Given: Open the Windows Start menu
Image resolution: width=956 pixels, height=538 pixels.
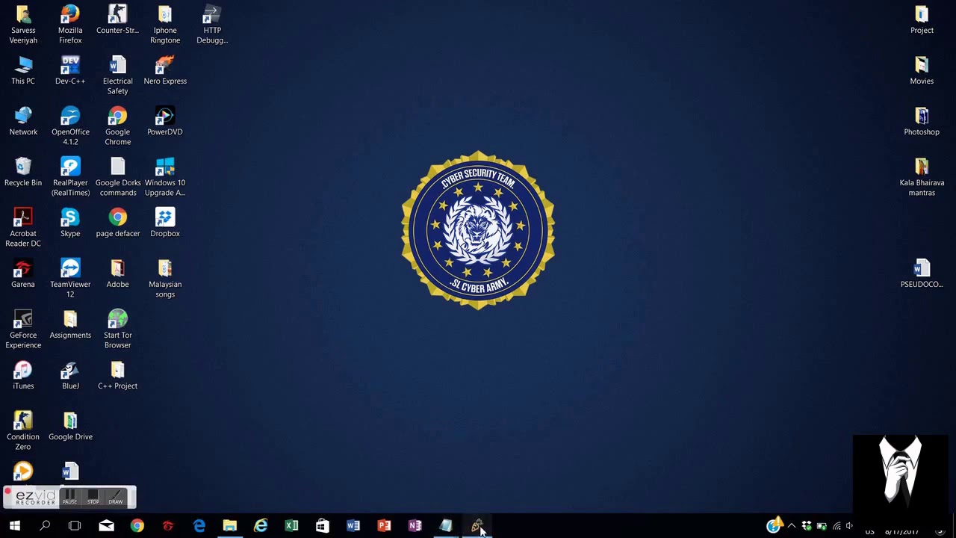Looking at the screenshot, I should (14, 526).
